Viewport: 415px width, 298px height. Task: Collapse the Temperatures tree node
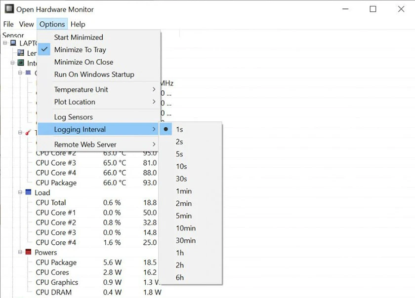coord(20,133)
